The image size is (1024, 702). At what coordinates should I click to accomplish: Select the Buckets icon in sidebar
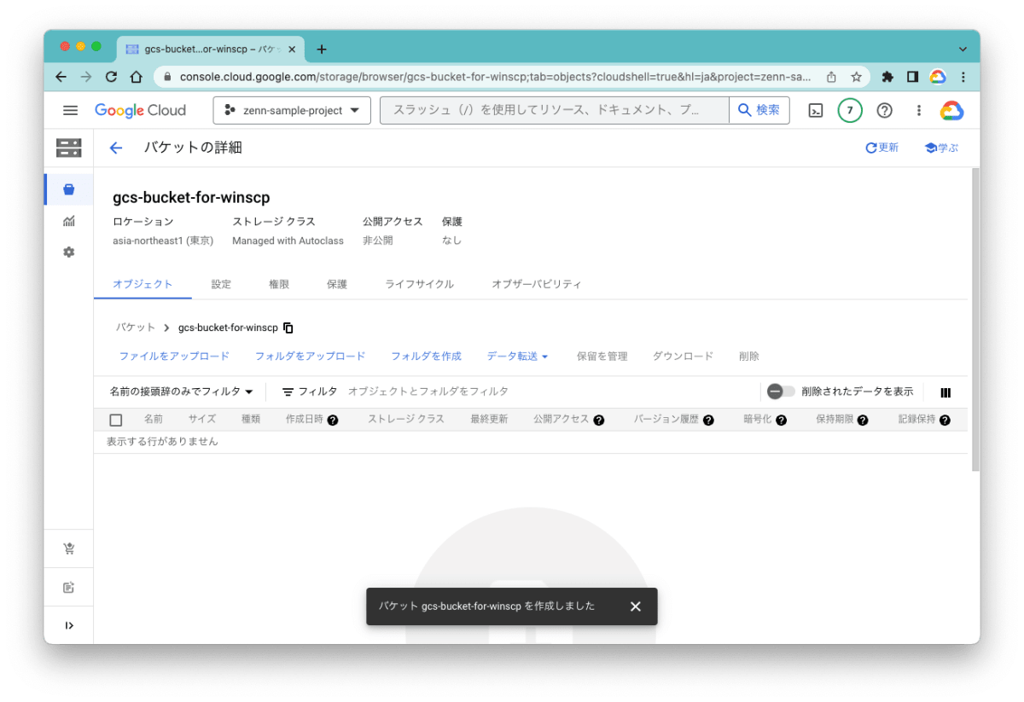(69, 189)
